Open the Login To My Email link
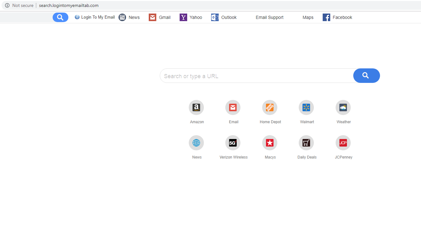Image resolution: width=421 pixels, height=237 pixels. click(95, 17)
